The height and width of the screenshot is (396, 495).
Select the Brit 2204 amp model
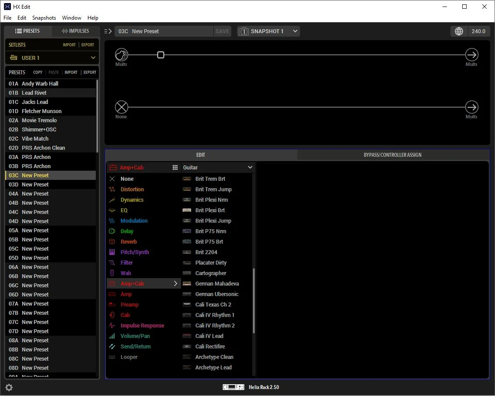(x=217, y=252)
